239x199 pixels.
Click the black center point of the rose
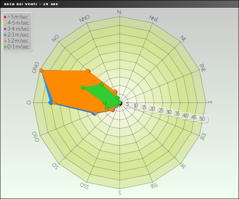click(x=119, y=103)
